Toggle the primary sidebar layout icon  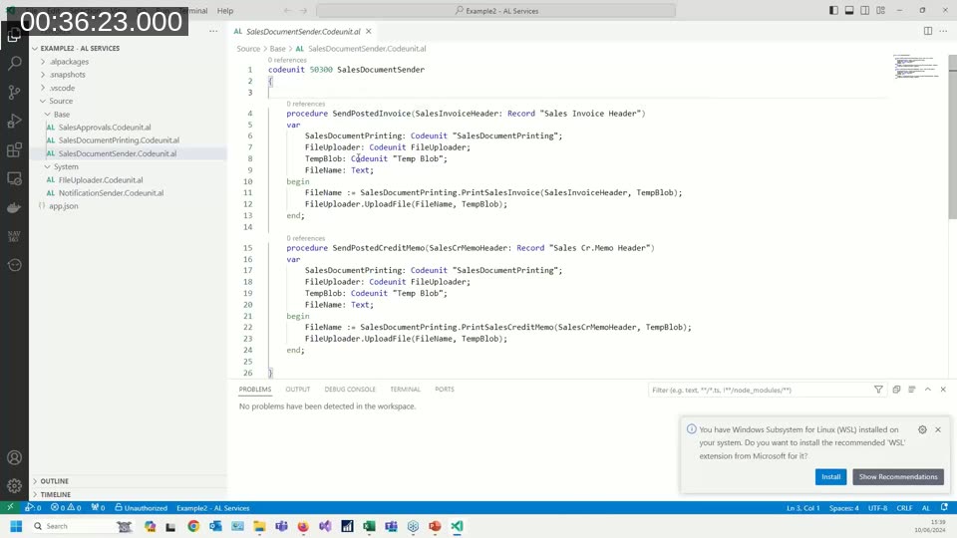coord(833,10)
